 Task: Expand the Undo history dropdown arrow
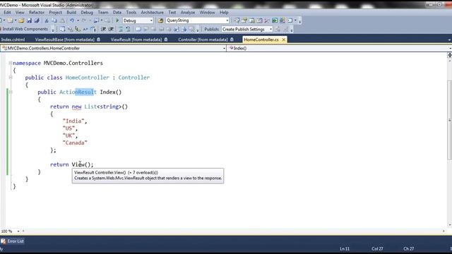(x=78, y=20)
